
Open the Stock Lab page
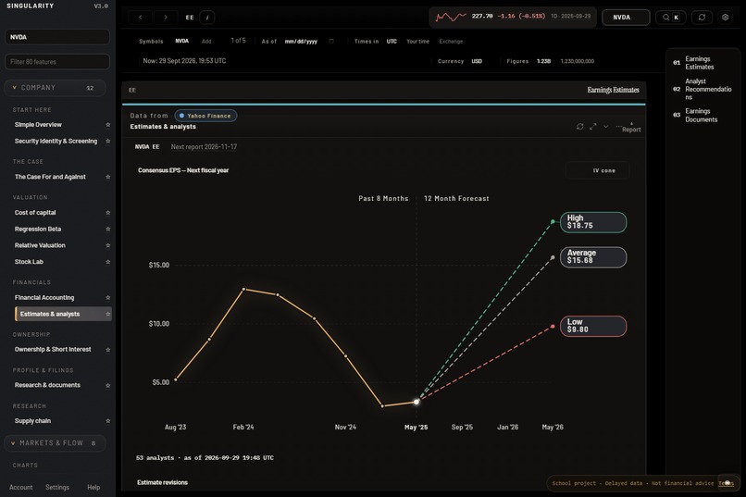(x=29, y=262)
